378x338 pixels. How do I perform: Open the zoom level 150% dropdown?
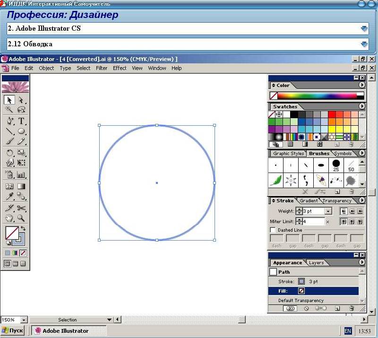[x=24, y=320]
